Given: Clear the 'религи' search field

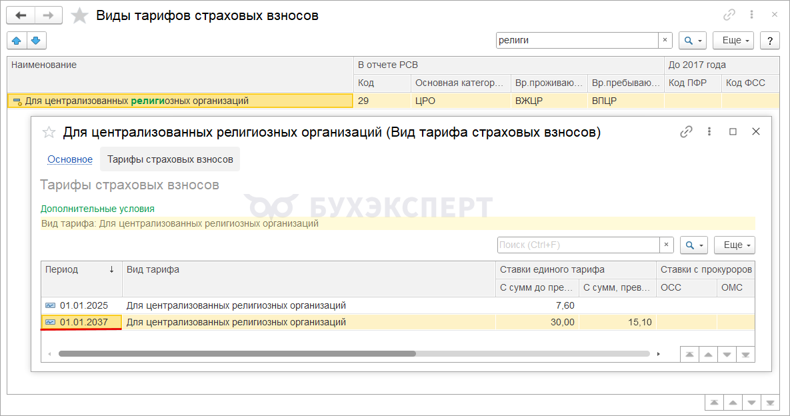Looking at the screenshot, I should coord(665,40).
